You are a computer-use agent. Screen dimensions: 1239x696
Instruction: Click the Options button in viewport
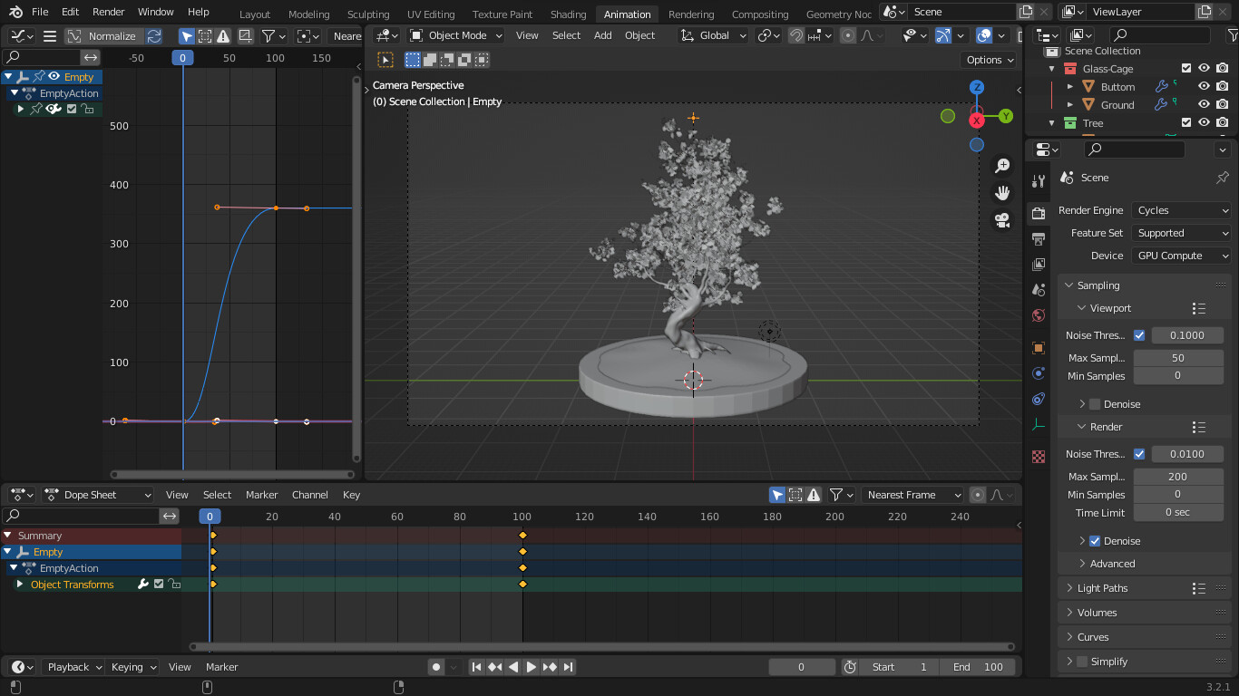989,60
